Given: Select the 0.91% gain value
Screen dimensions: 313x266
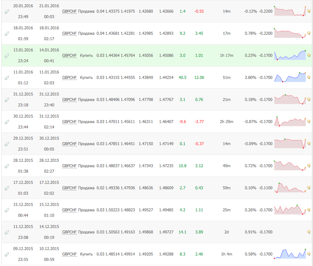Looking at the screenshot, I should (x=250, y=232).
